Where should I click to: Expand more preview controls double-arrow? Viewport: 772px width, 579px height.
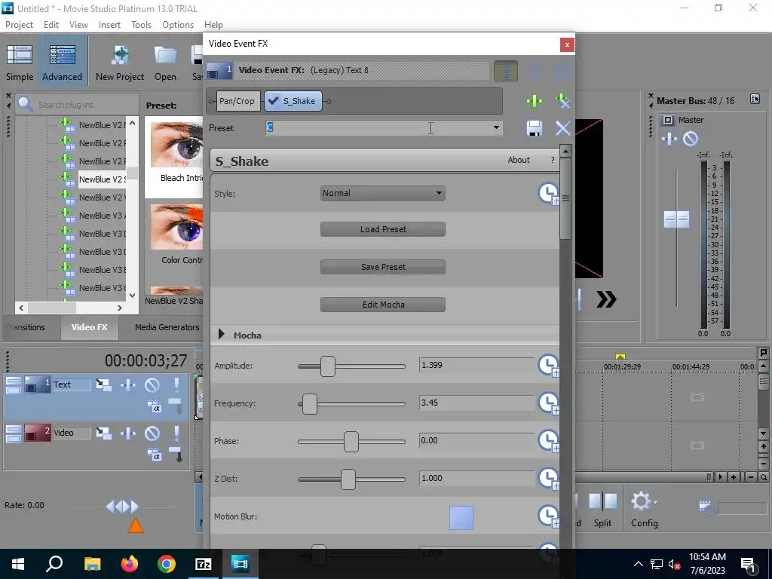606,299
